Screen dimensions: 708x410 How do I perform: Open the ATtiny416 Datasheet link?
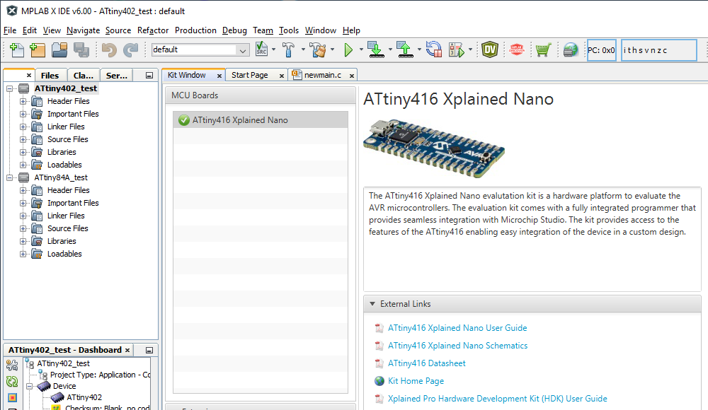tap(426, 363)
